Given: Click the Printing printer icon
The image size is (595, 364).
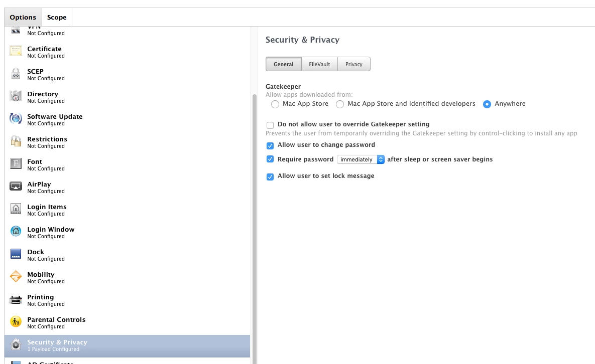Looking at the screenshot, I should coord(16,299).
